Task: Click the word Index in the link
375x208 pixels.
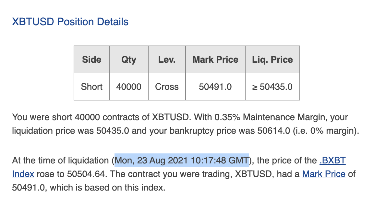Action: click(x=23, y=174)
